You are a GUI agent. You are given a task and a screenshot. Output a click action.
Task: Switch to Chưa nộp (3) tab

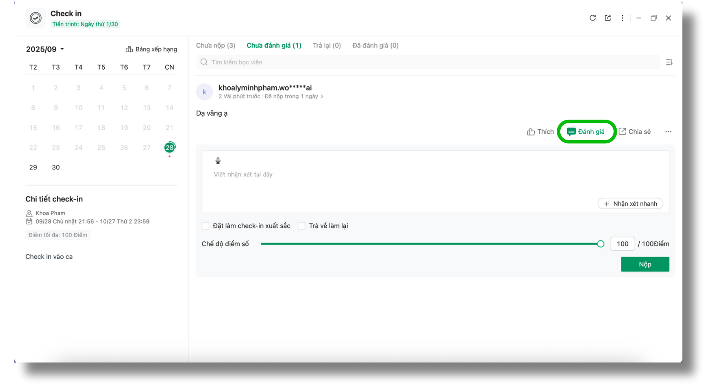[x=216, y=45]
